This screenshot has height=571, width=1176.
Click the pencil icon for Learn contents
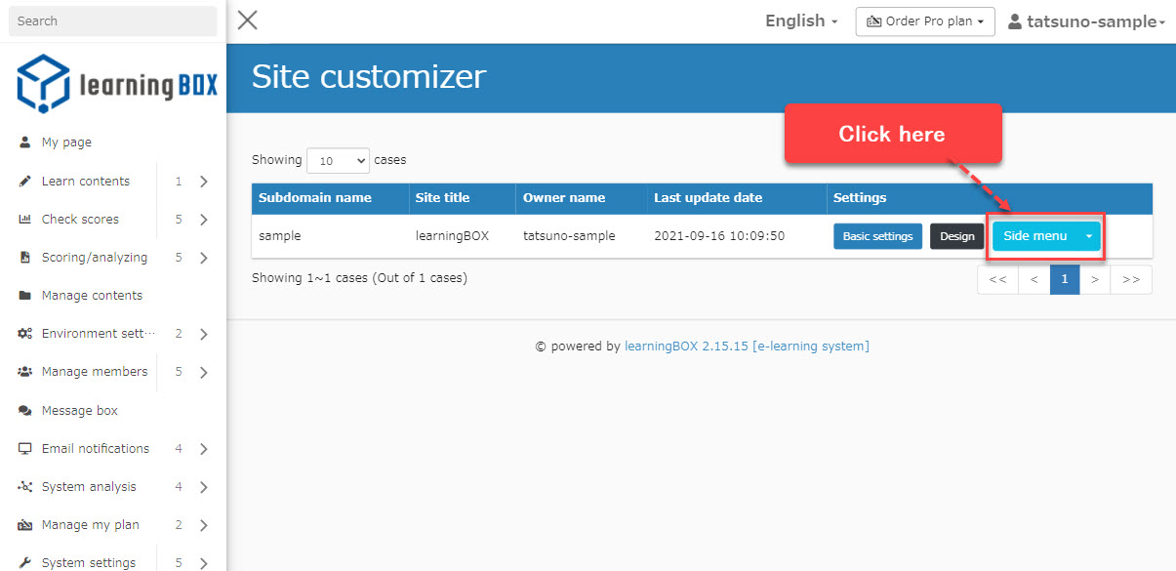[x=25, y=182]
